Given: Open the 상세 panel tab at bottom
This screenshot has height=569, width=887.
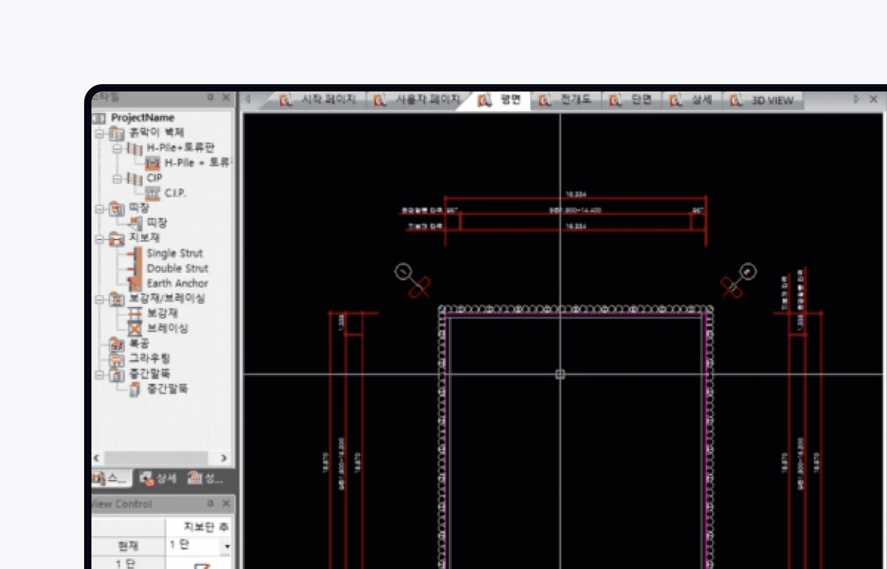Looking at the screenshot, I should click(158, 479).
